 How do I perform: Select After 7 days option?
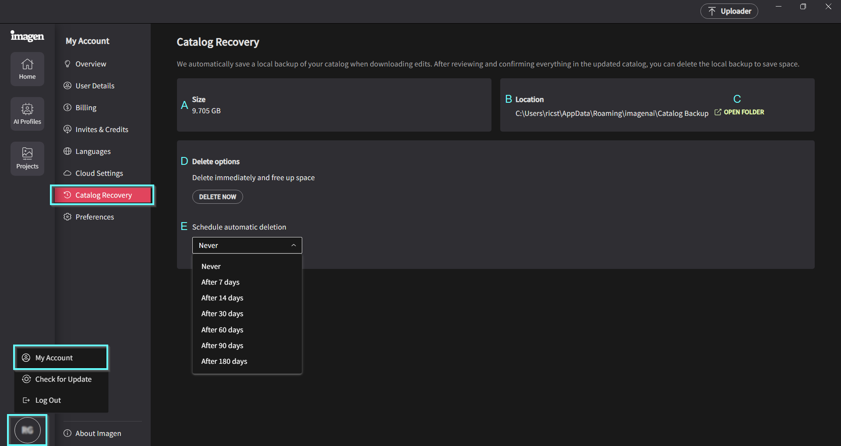click(x=220, y=282)
